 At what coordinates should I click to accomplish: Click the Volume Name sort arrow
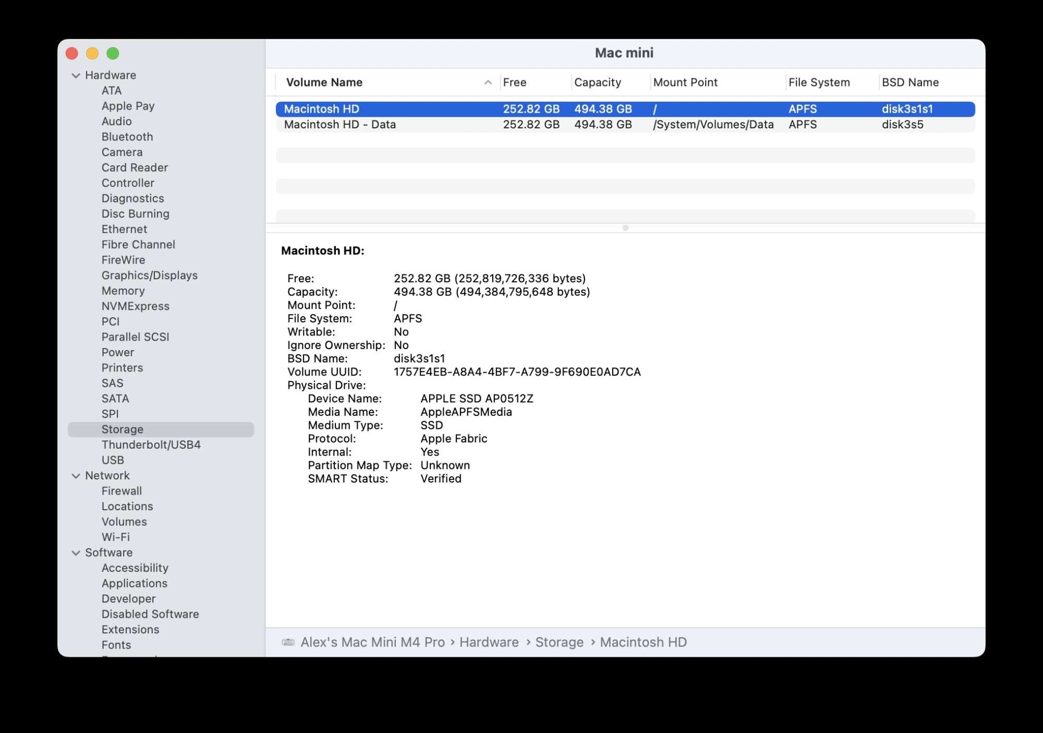pyautogui.click(x=488, y=82)
